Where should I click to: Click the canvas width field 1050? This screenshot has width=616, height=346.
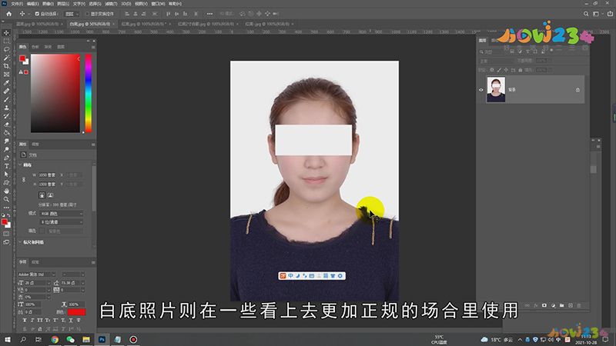47,175
